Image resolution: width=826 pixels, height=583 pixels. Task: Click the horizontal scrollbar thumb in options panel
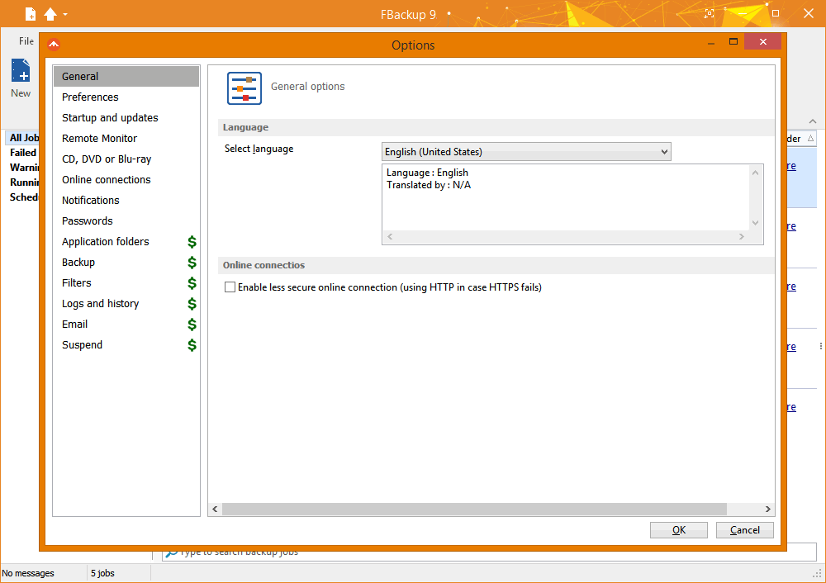[x=474, y=509]
